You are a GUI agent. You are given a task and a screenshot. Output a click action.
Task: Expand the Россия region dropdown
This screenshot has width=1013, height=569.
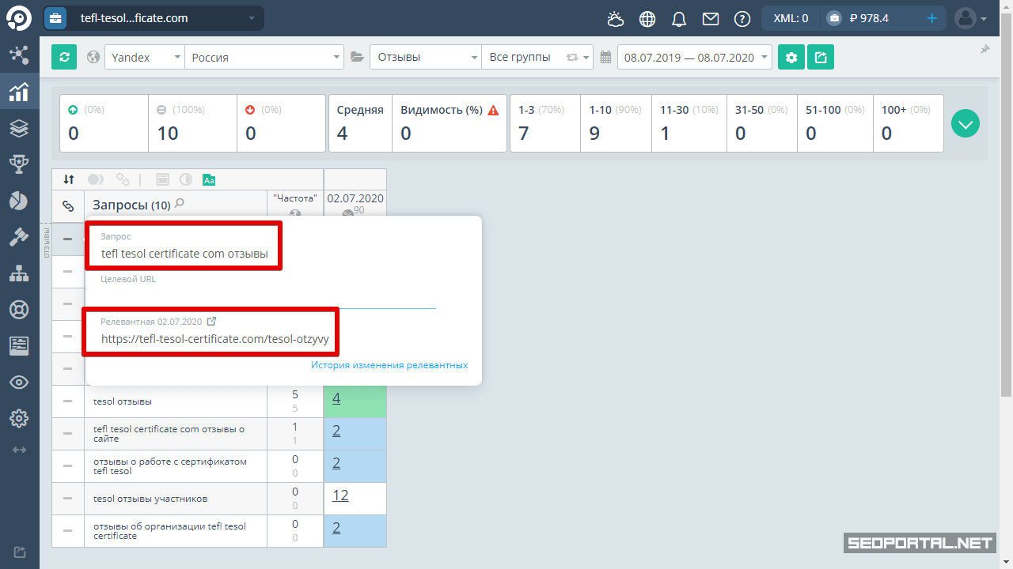click(x=264, y=57)
